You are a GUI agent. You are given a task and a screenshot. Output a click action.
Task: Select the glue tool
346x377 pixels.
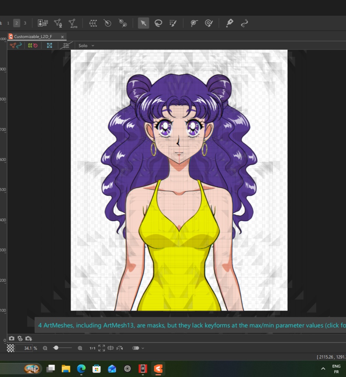pyautogui.click(x=194, y=23)
